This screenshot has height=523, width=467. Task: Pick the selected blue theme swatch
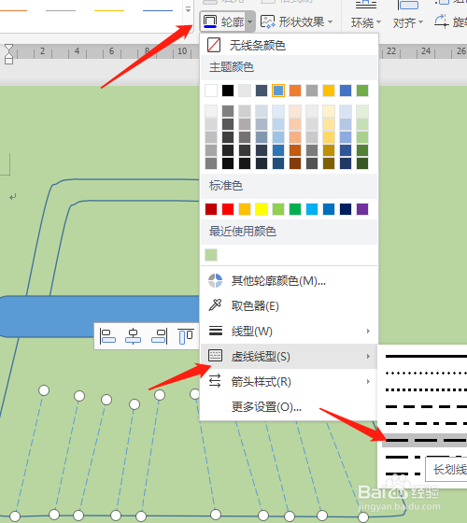pyautogui.click(x=278, y=91)
